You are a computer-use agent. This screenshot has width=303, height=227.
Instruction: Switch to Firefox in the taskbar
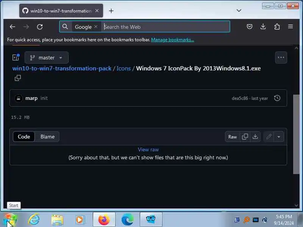coord(104,219)
